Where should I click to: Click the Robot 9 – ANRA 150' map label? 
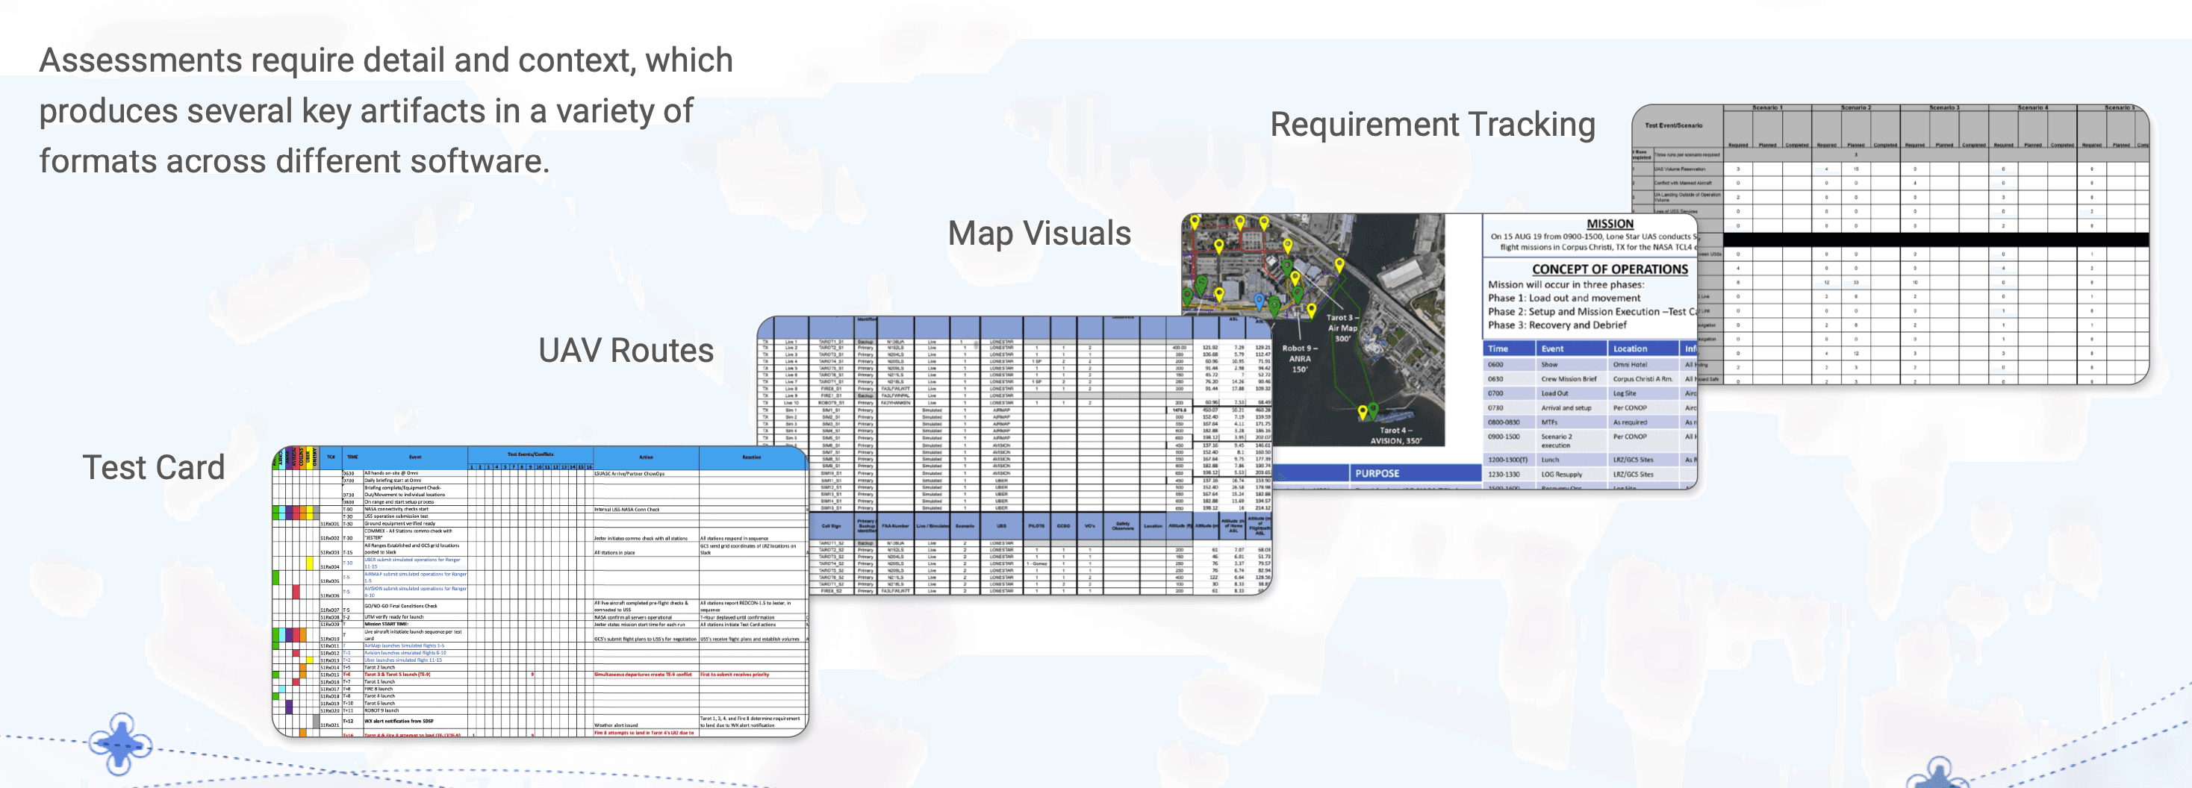pyautogui.click(x=1299, y=359)
